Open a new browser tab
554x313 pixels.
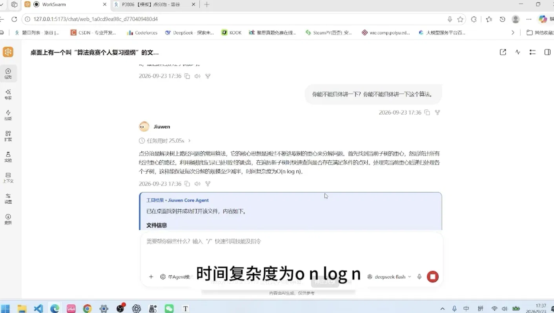click(207, 4)
